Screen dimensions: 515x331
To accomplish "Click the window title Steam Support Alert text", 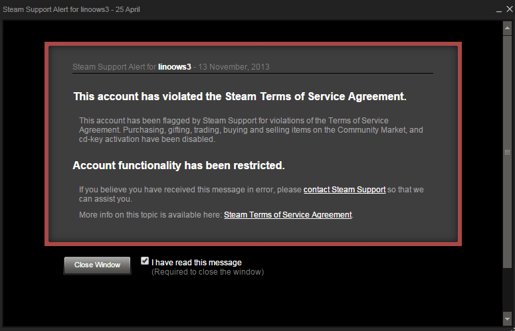I will [x=71, y=9].
